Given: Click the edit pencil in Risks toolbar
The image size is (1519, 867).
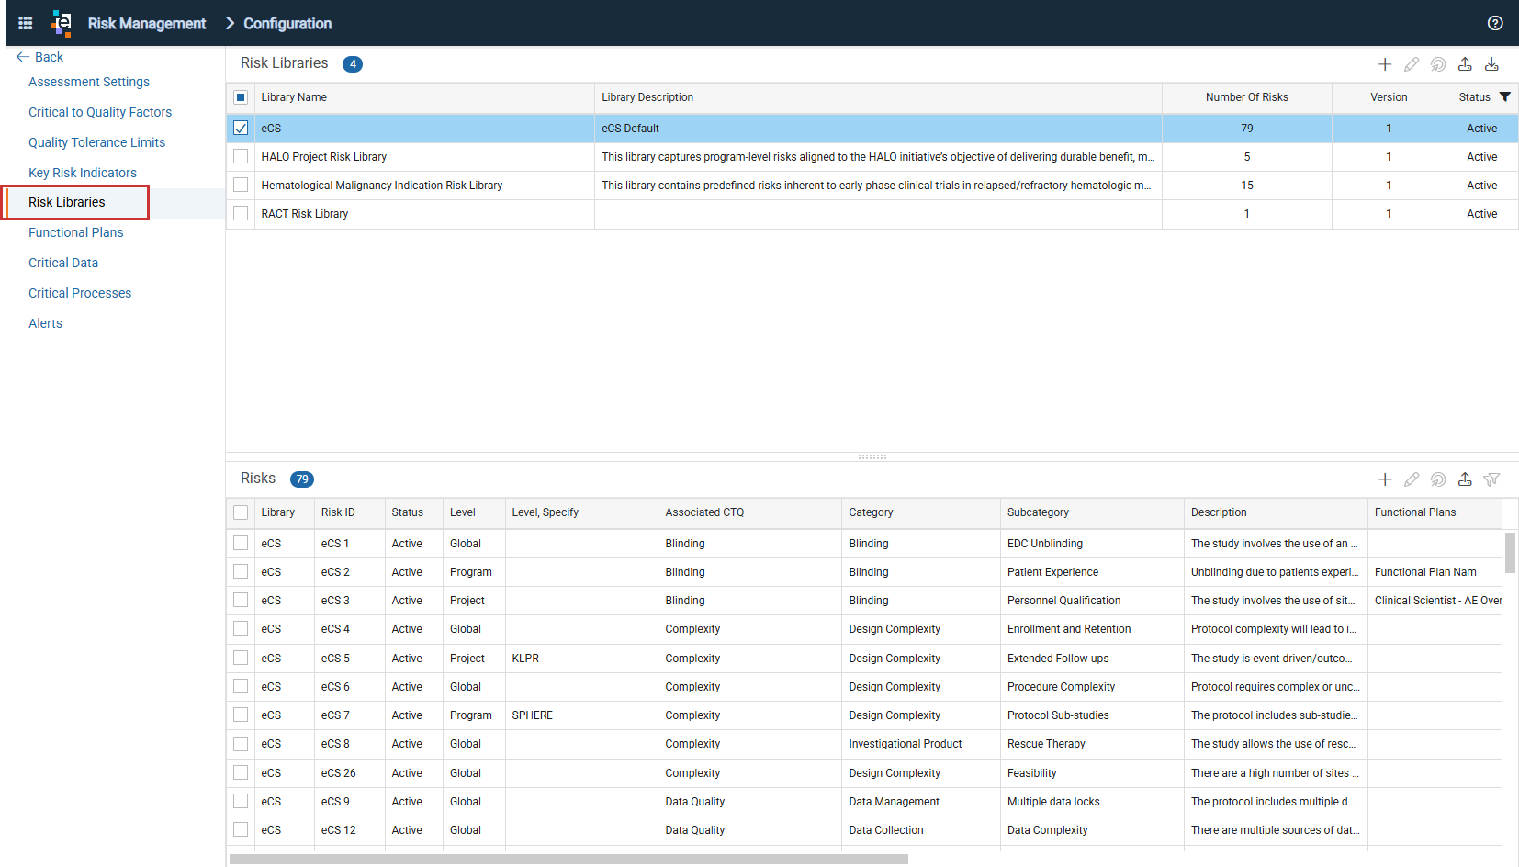Looking at the screenshot, I should (1412, 479).
